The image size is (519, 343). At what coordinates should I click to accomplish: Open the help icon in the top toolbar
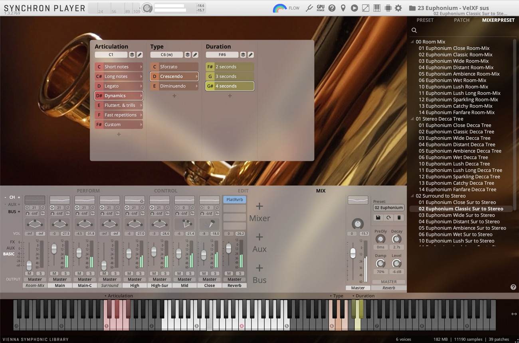tap(332, 8)
